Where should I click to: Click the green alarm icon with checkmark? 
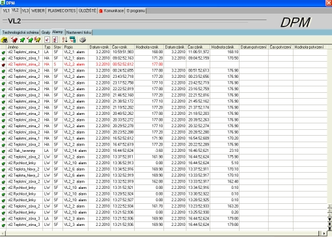(x=30, y=40)
